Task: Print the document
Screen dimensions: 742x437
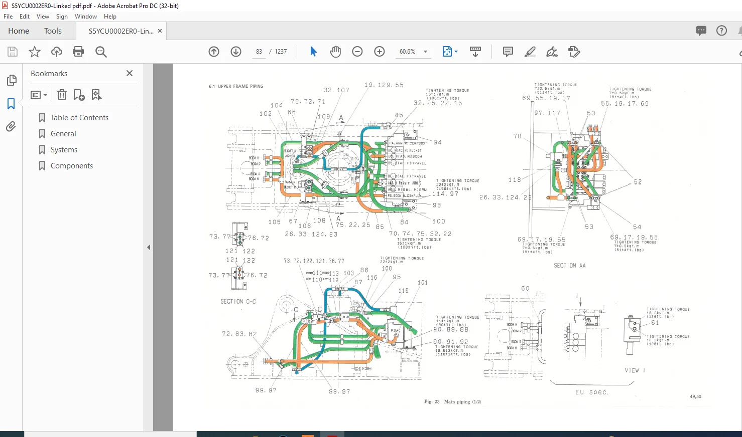Action: tap(78, 52)
